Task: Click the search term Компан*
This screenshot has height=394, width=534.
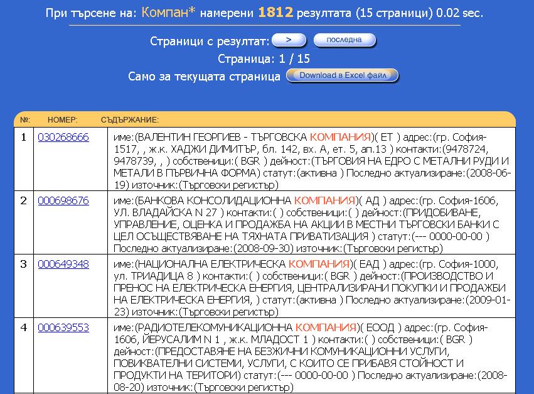Action: (168, 13)
